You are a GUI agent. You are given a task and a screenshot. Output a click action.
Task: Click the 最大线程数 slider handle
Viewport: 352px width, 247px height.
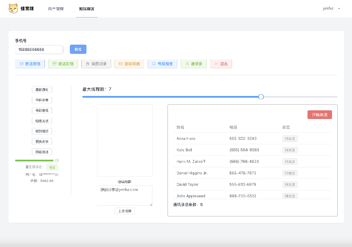261,97
